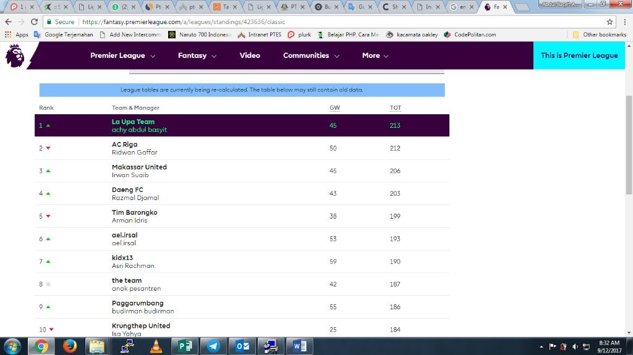
Task: Show hidden tray icons arrow
Action: pos(542,346)
